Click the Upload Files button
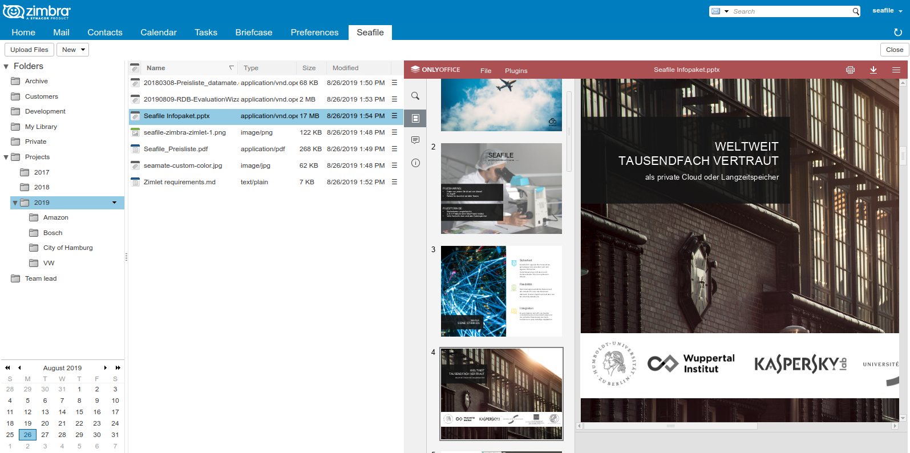 pyautogui.click(x=29, y=50)
